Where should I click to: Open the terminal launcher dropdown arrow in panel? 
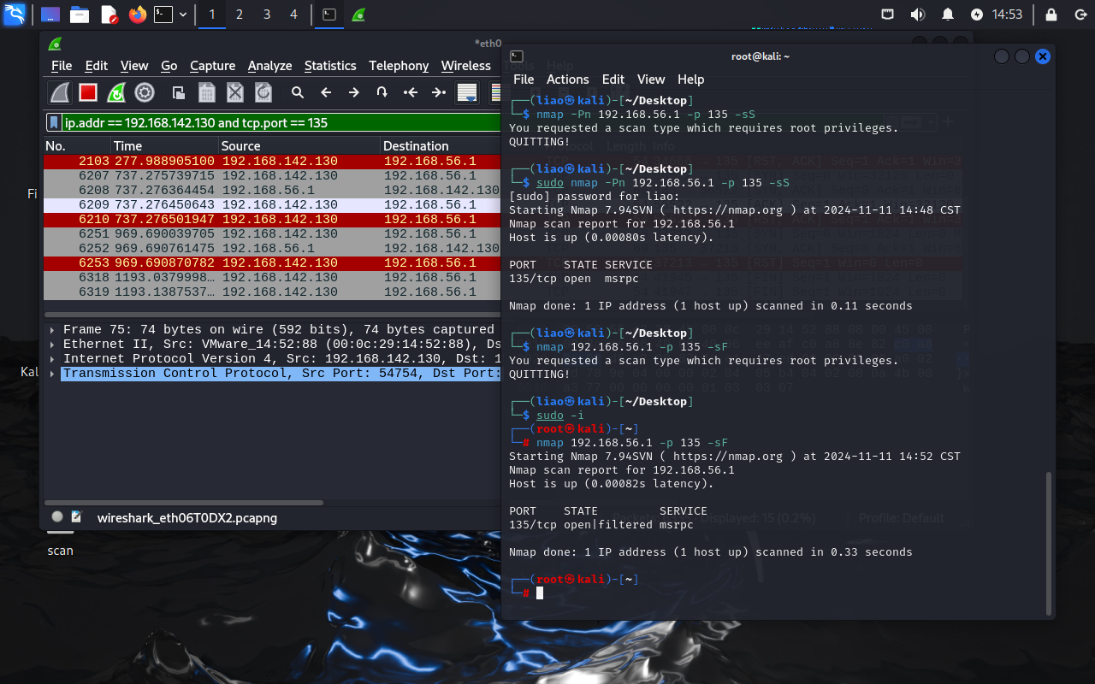(183, 15)
